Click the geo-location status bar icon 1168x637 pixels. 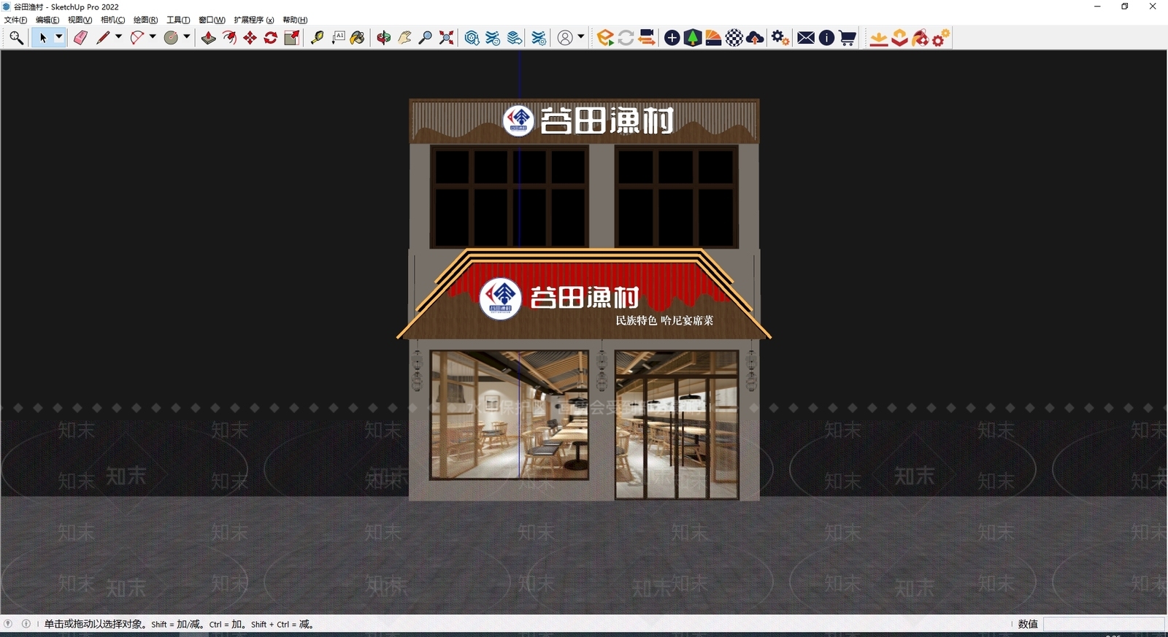[x=8, y=624]
